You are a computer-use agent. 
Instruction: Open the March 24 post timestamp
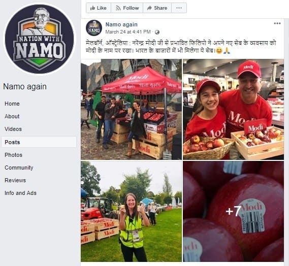(x=128, y=32)
